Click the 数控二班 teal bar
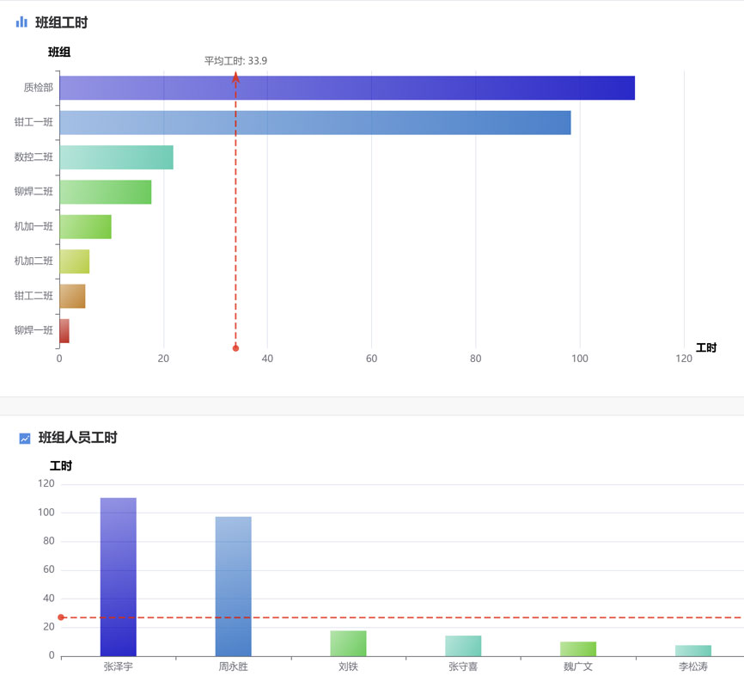The width and height of the screenshot is (744, 688). pos(116,157)
